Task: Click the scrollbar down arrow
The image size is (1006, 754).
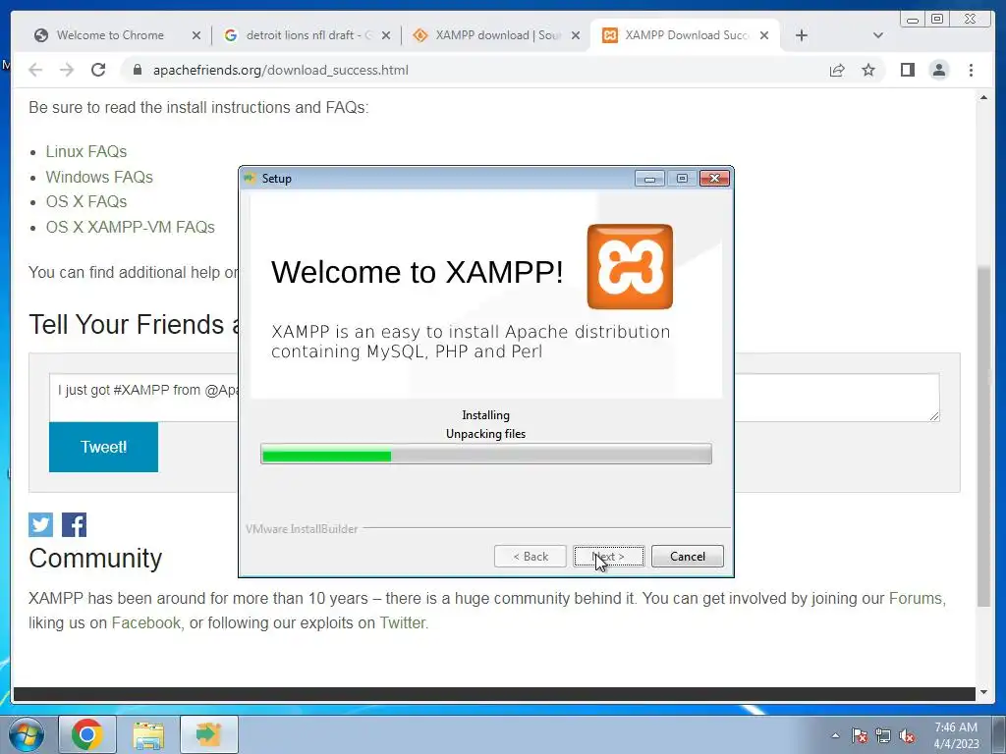Action: (x=983, y=692)
